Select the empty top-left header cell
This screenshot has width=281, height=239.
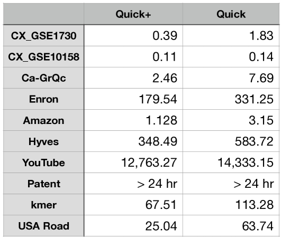pyautogui.click(x=43, y=14)
